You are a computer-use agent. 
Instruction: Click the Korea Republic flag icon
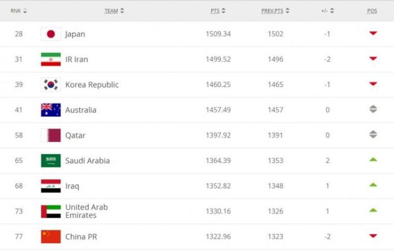[x=51, y=85]
